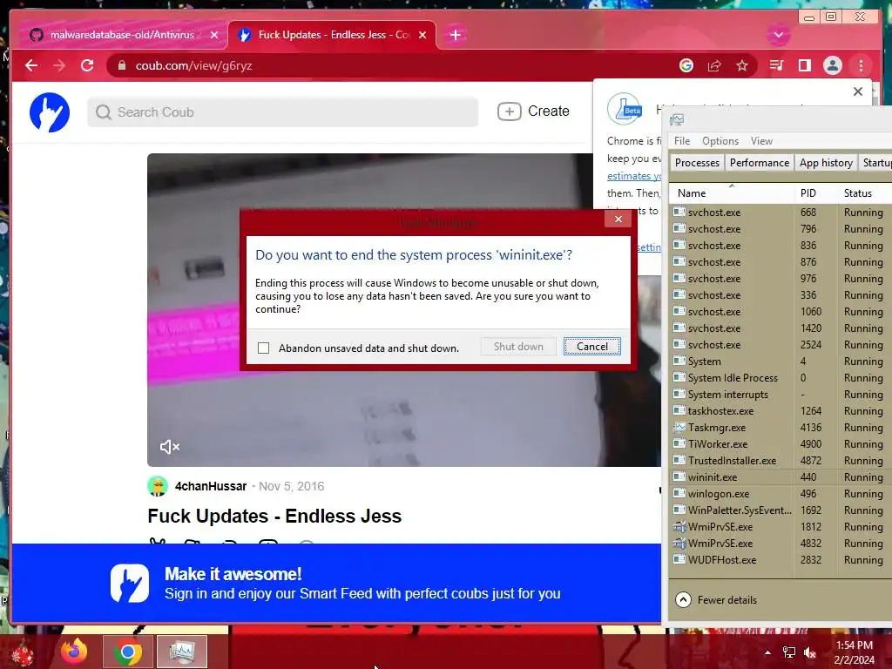
Task: Click muted volume icon in system tray
Action: point(810,652)
